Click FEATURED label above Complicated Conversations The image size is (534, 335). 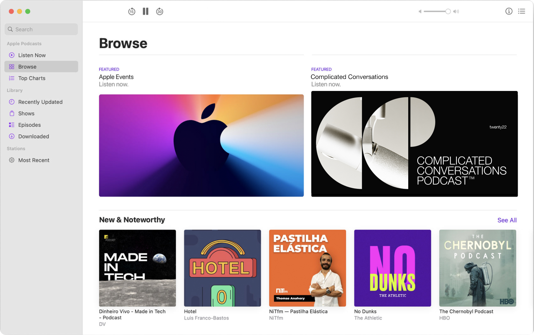(x=321, y=69)
